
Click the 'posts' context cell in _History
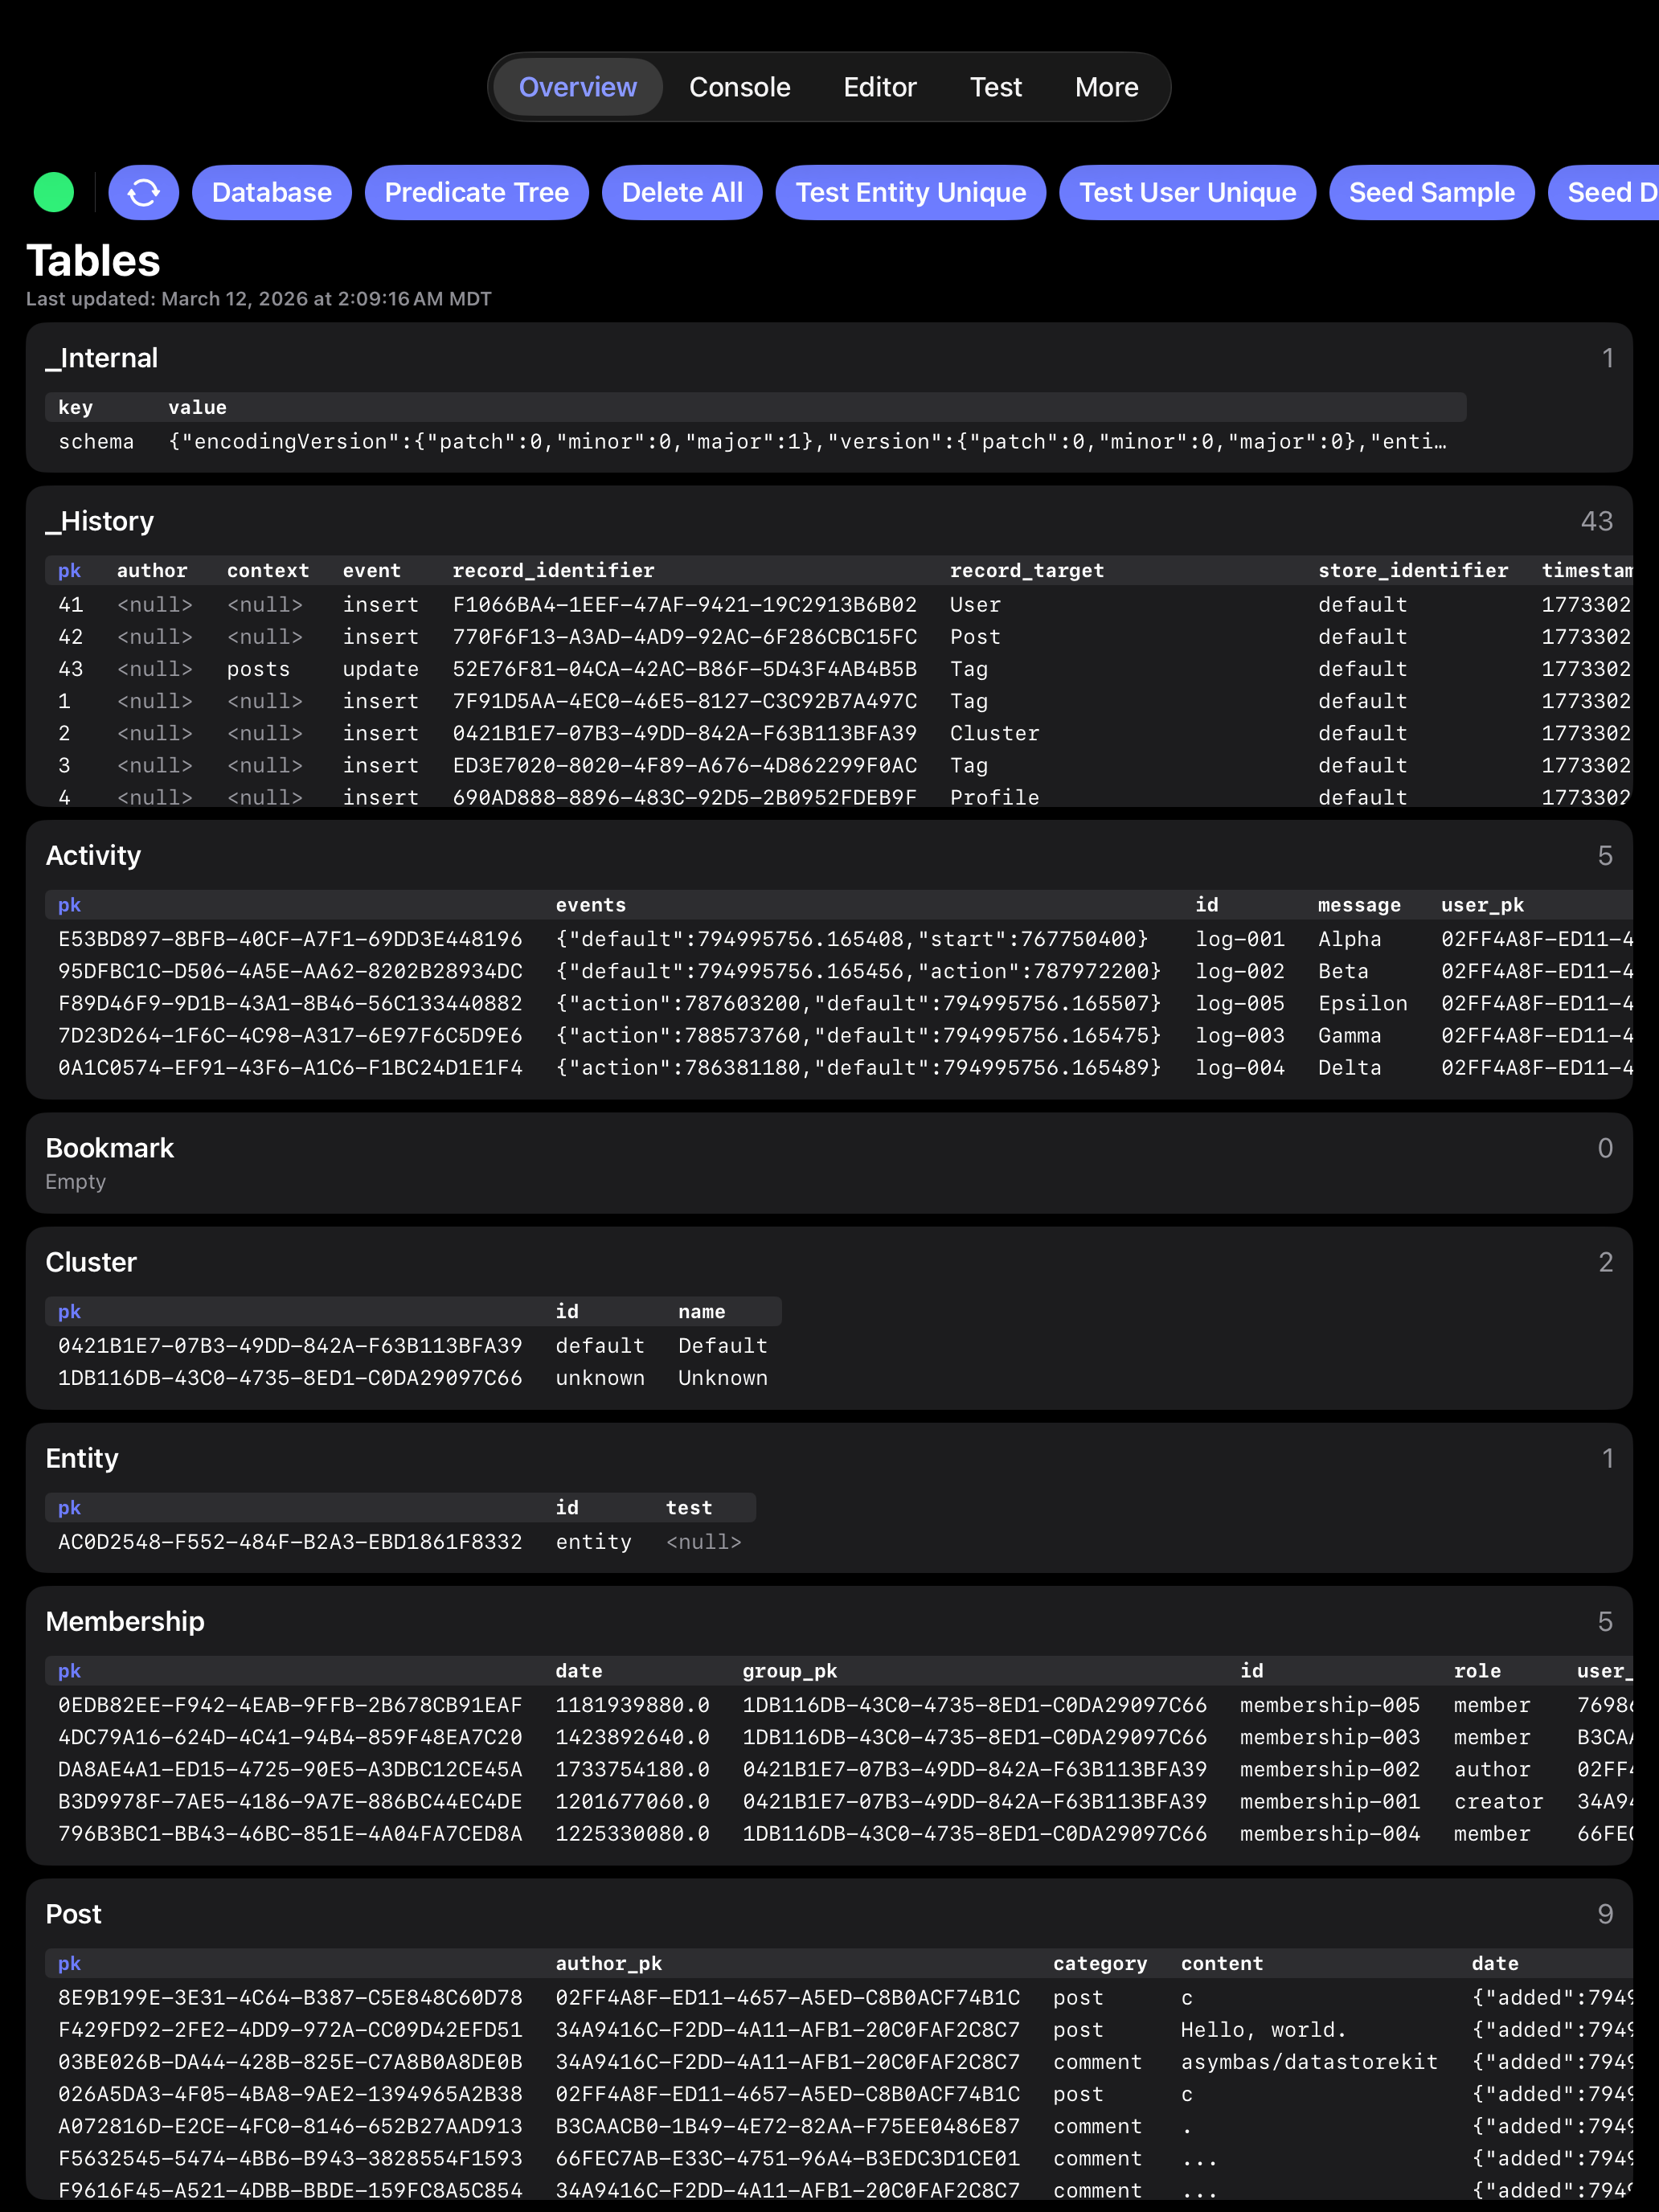[x=258, y=669]
